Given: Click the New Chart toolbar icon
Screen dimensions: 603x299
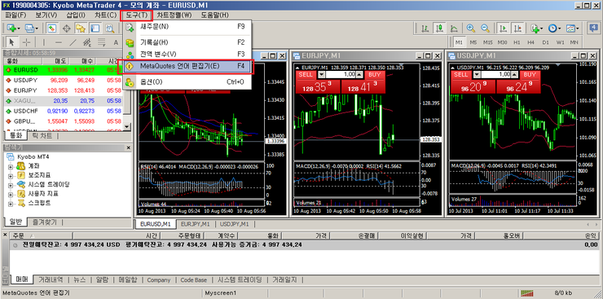Looking at the screenshot, I should coord(11,28).
